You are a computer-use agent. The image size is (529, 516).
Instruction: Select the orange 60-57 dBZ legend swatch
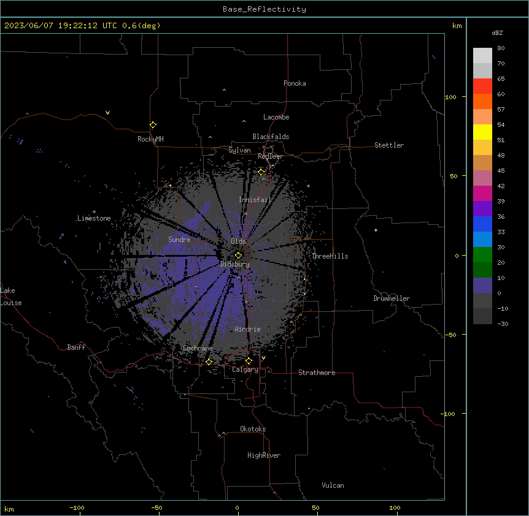(x=482, y=101)
